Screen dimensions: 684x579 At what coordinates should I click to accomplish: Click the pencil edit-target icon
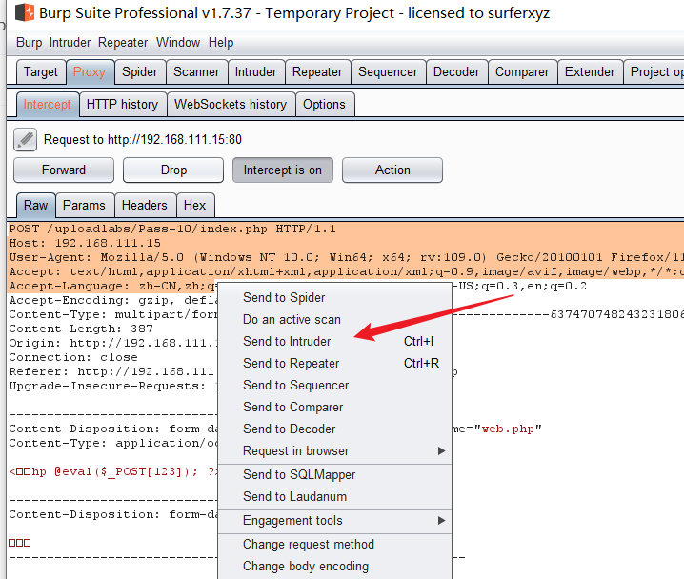26,140
